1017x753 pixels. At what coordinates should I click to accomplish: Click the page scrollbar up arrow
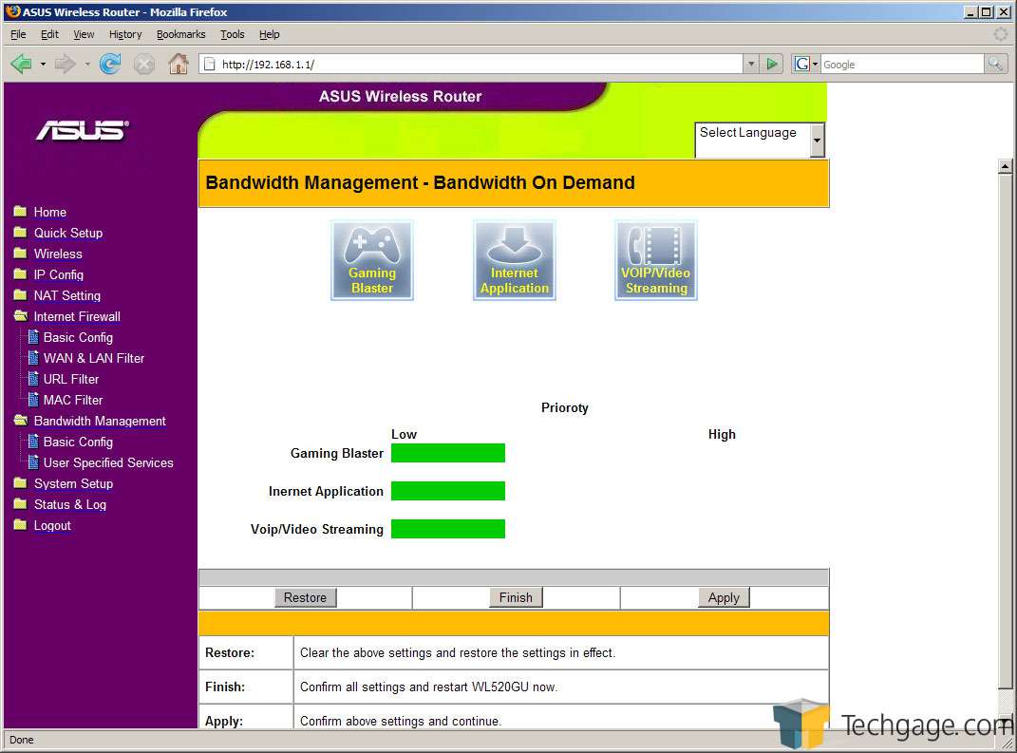point(1005,167)
